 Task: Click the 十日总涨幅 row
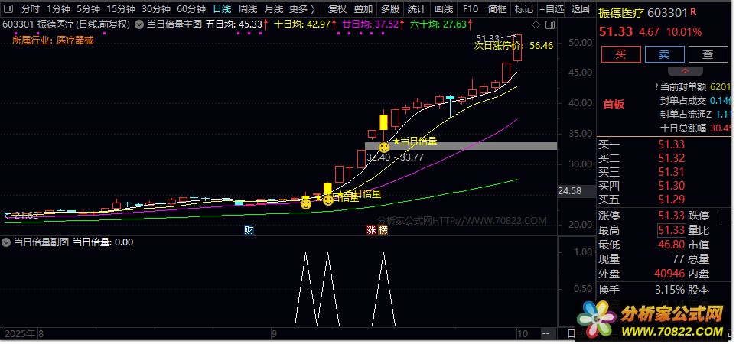(695, 128)
